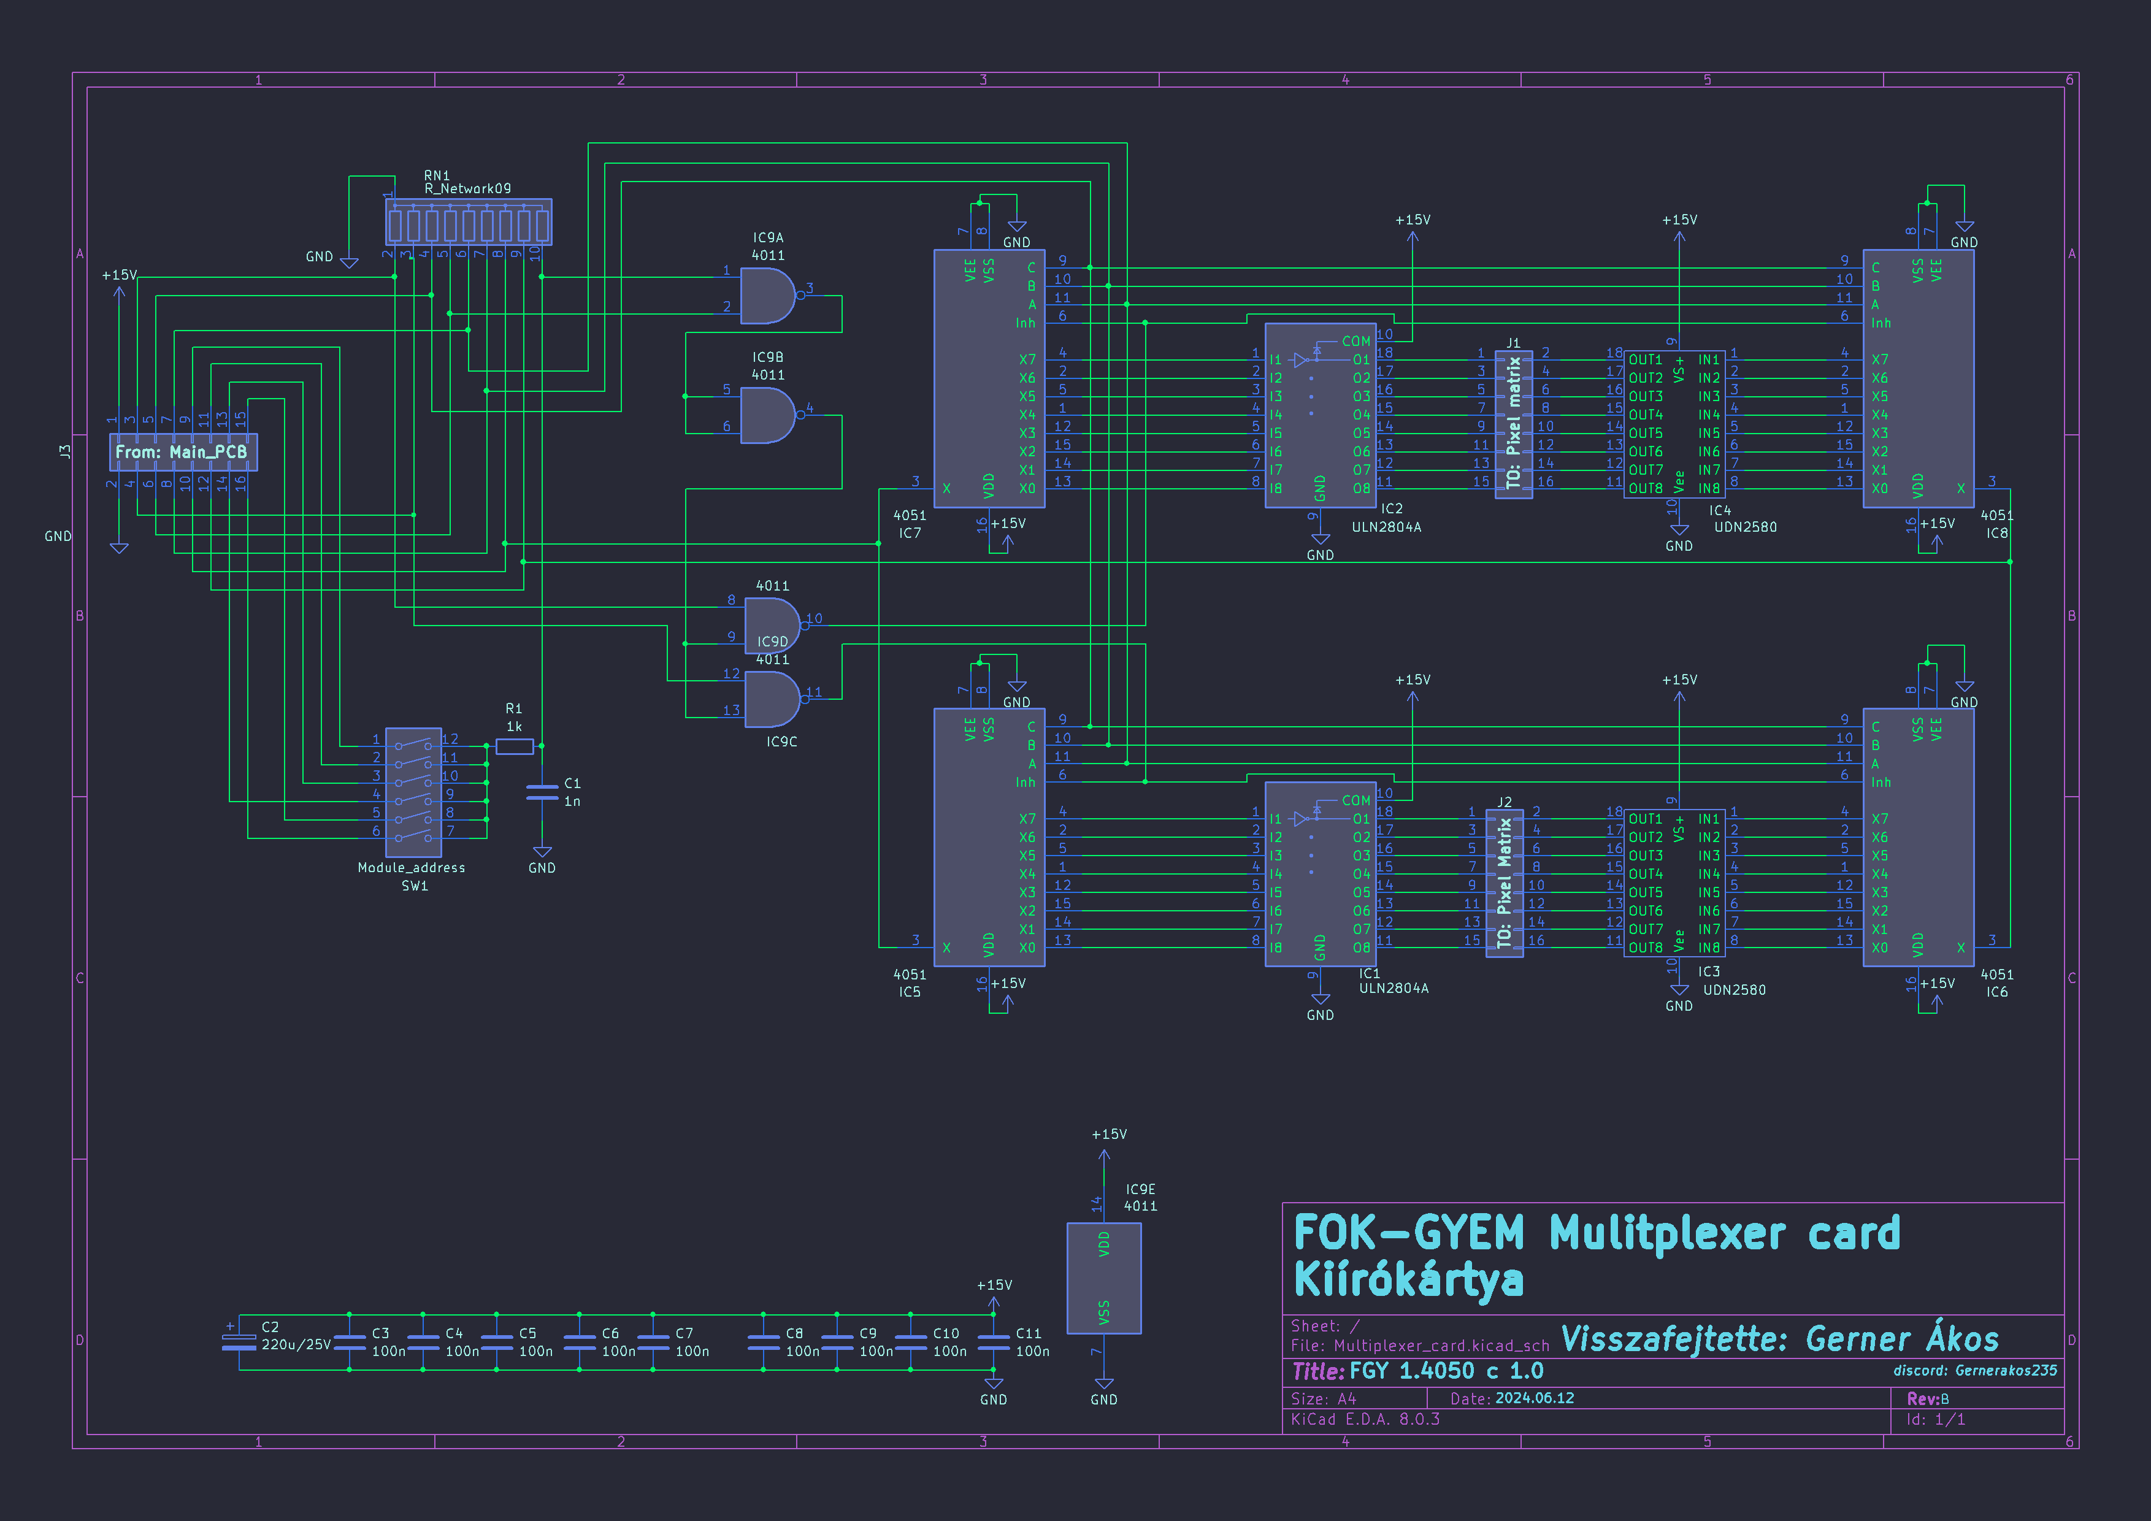
Task: Select the IC1 ULN2804A driver symbol
Action: [1320, 875]
